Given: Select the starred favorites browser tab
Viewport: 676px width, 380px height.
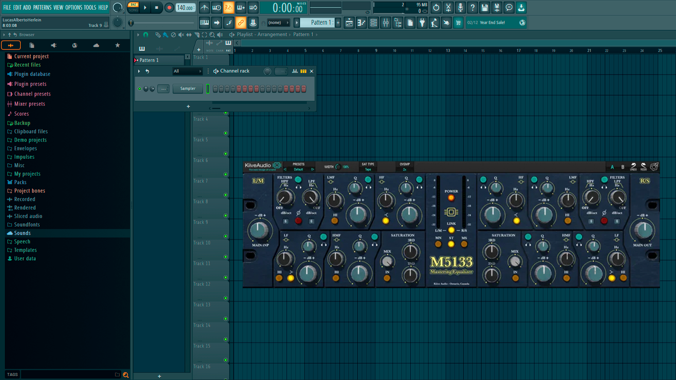Looking at the screenshot, I should (117, 45).
